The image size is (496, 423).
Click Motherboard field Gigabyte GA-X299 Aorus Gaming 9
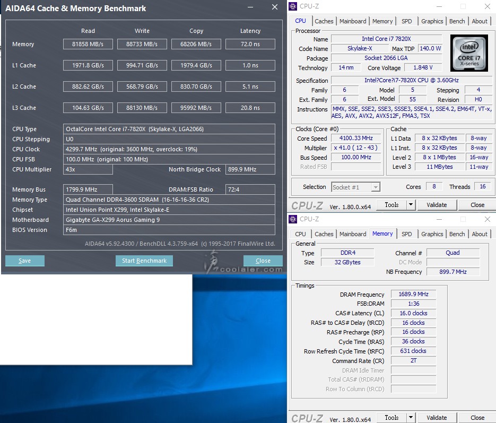point(169,220)
